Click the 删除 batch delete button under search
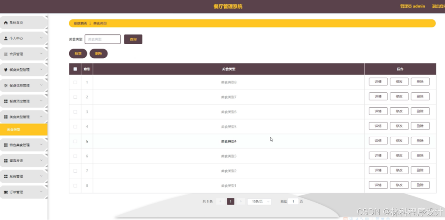This screenshot has width=445, height=220. [x=99, y=53]
